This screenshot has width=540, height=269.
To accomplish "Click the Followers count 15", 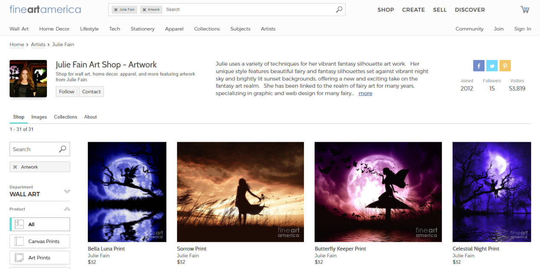I will (492, 89).
